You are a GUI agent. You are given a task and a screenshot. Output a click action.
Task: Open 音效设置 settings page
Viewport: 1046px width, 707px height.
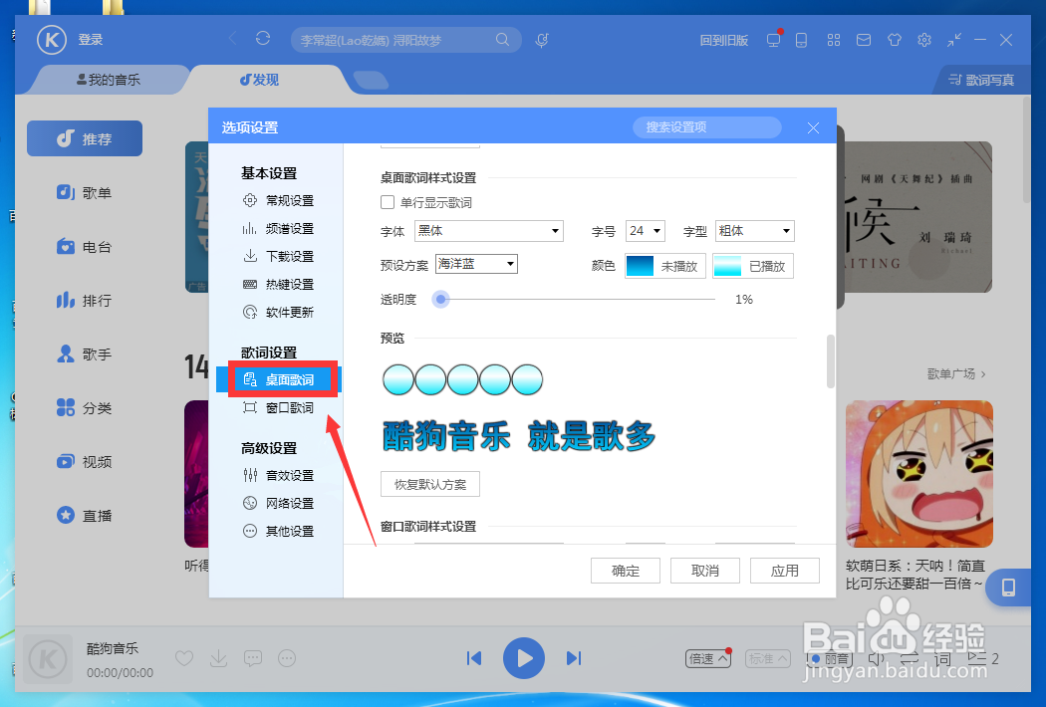click(x=279, y=476)
